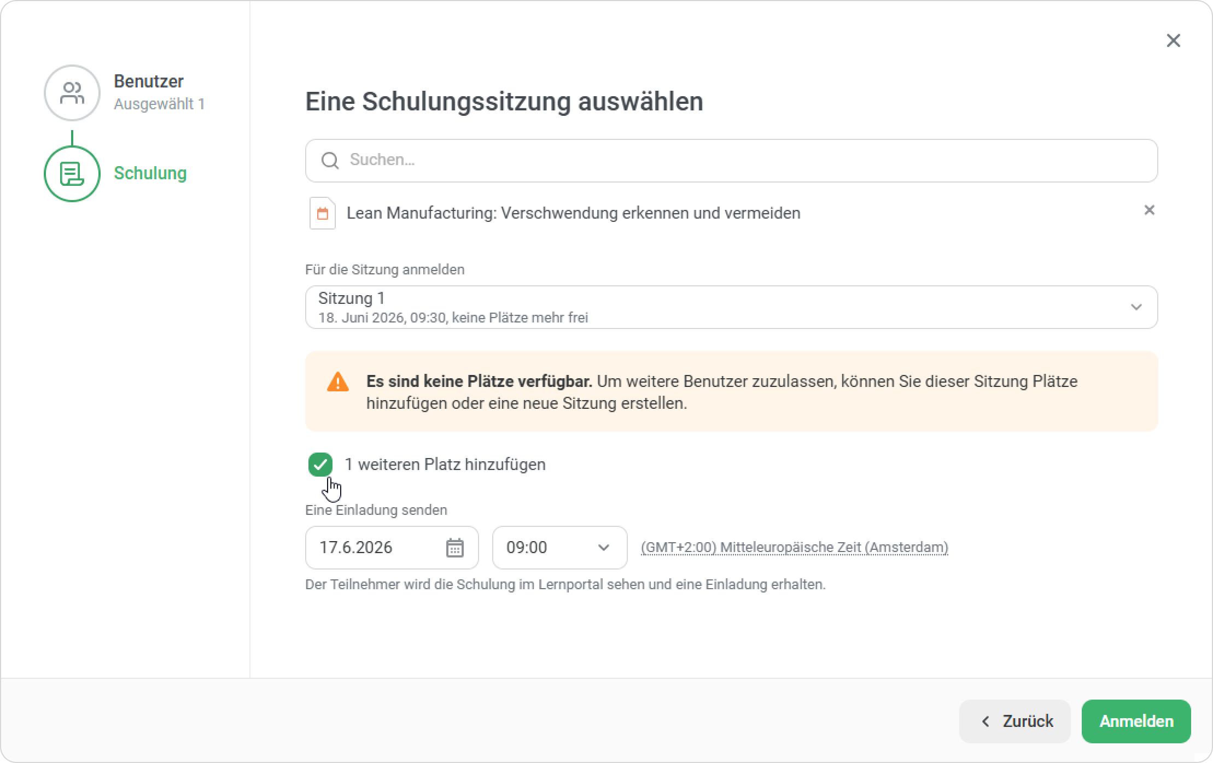Go to the Benutzer step
Image resolution: width=1213 pixels, height=763 pixels.
pos(149,81)
